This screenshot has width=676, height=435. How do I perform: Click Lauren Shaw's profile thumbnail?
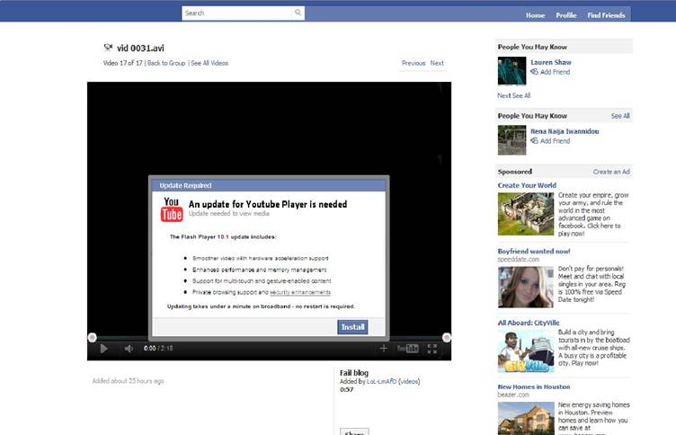click(511, 71)
